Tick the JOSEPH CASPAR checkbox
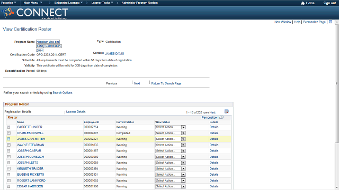 coord(8,151)
